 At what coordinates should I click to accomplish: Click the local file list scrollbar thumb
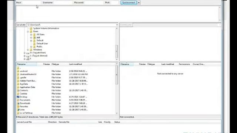click(x=117, y=75)
